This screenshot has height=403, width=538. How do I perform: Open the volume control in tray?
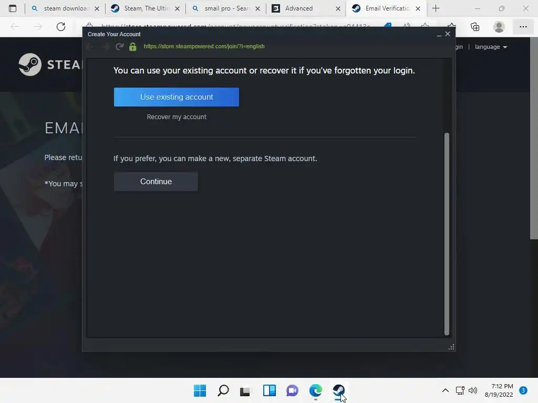pos(473,390)
